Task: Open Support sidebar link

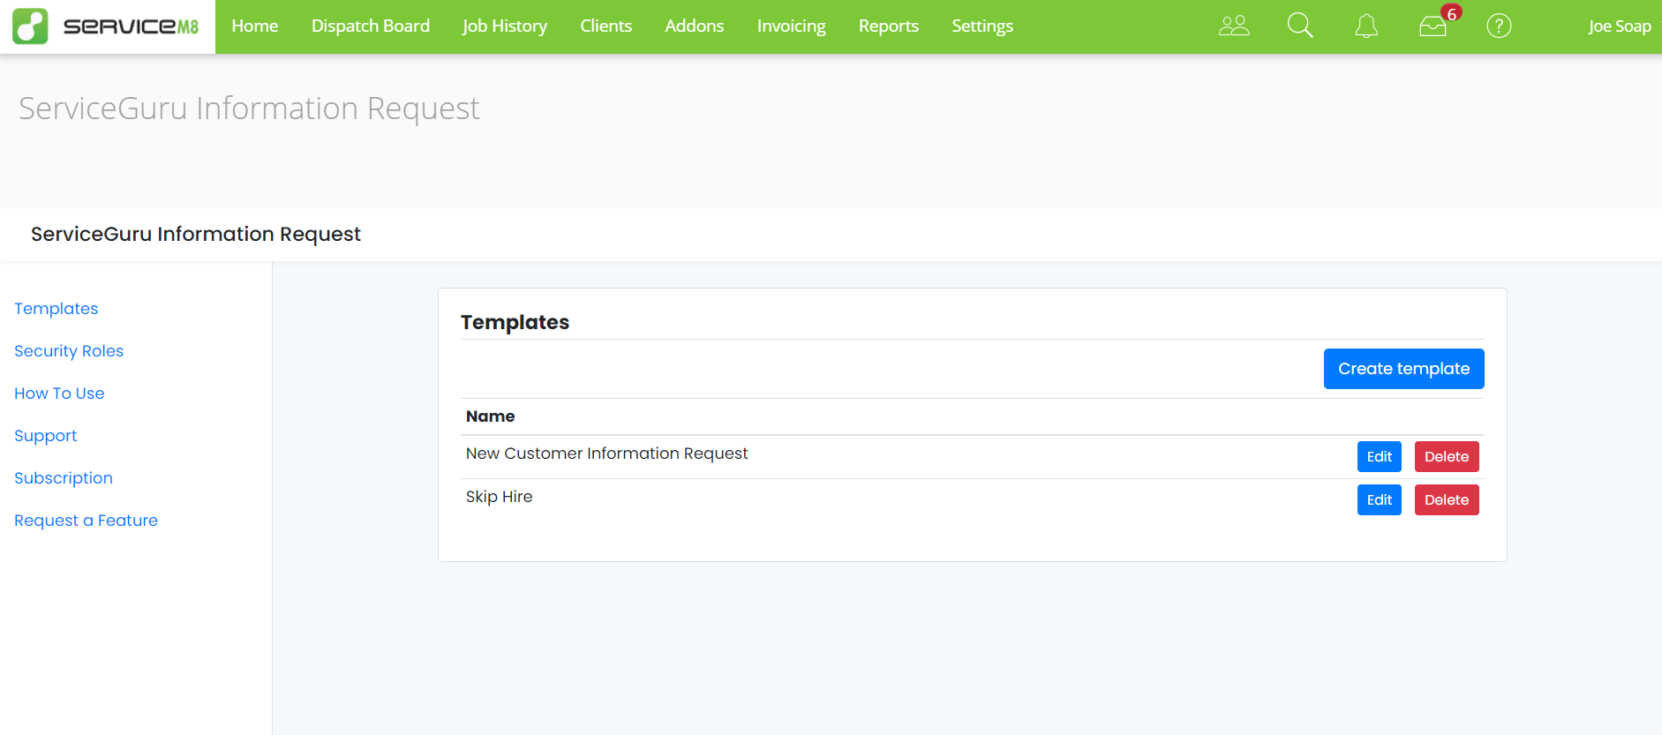Action: coord(46,436)
